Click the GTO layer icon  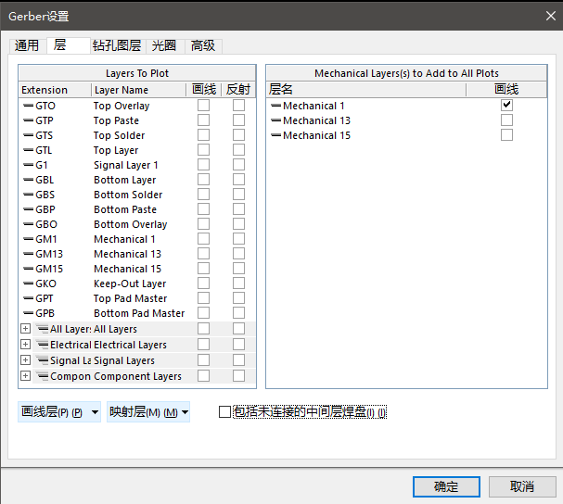pos(29,106)
